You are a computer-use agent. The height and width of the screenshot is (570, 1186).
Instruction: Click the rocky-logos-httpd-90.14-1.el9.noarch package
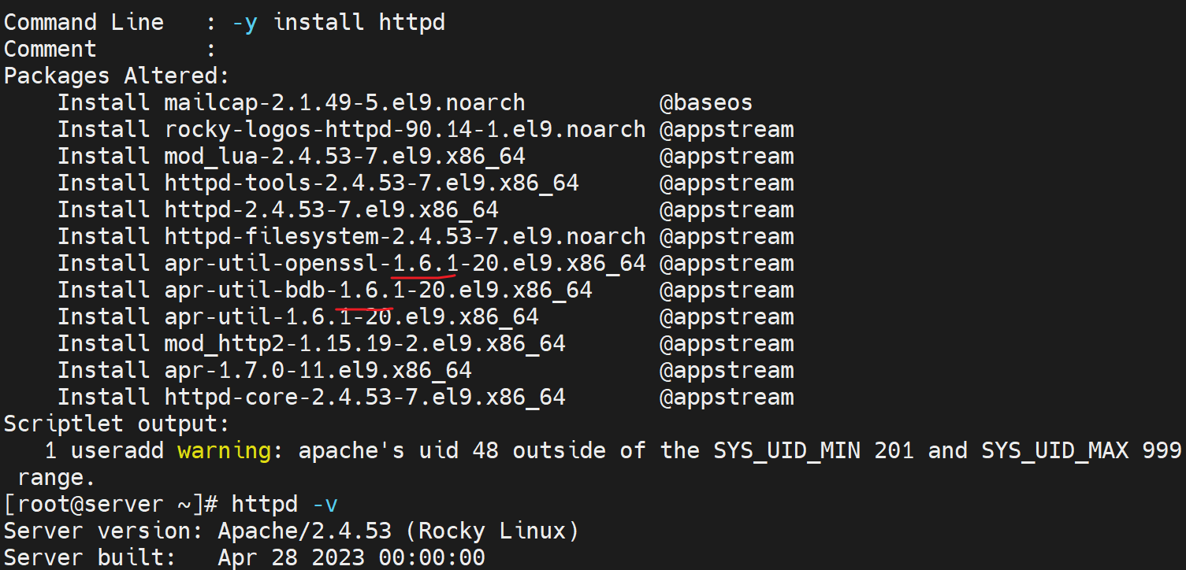[404, 129]
